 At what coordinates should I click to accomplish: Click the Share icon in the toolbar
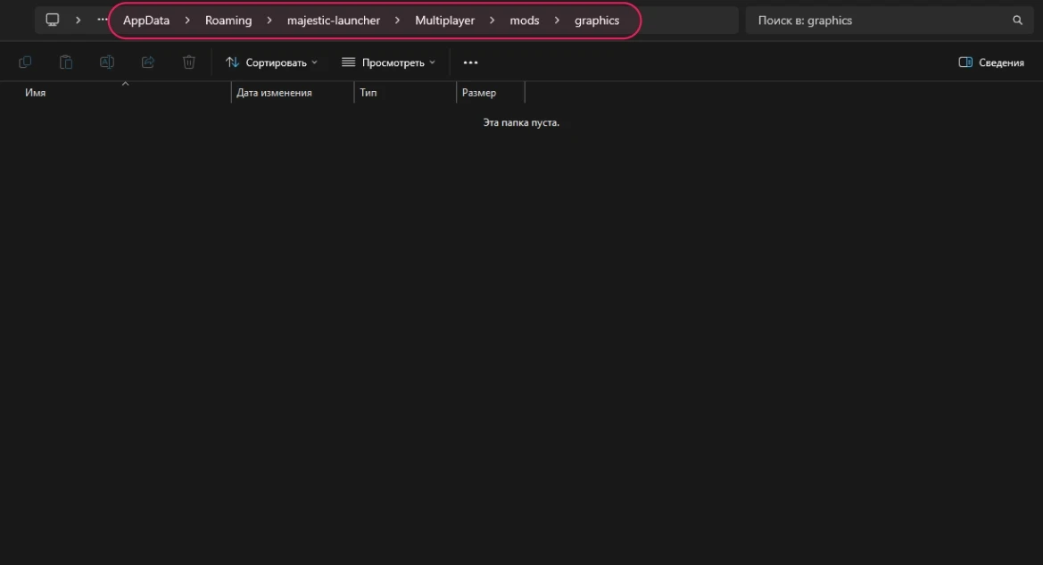pyautogui.click(x=148, y=62)
